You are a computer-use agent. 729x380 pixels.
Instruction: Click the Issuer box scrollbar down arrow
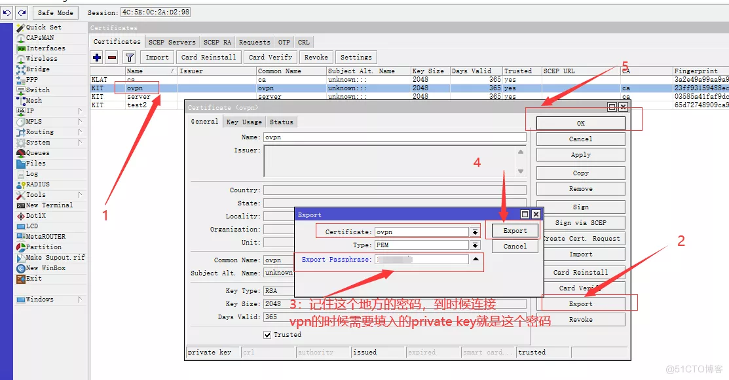pos(521,171)
